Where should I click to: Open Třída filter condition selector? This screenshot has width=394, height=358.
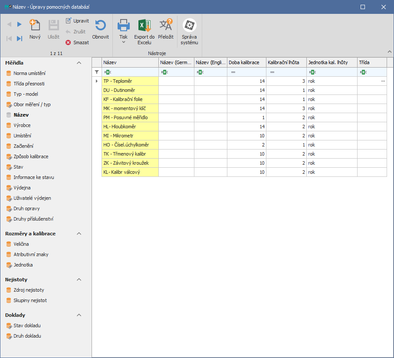point(363,72)
